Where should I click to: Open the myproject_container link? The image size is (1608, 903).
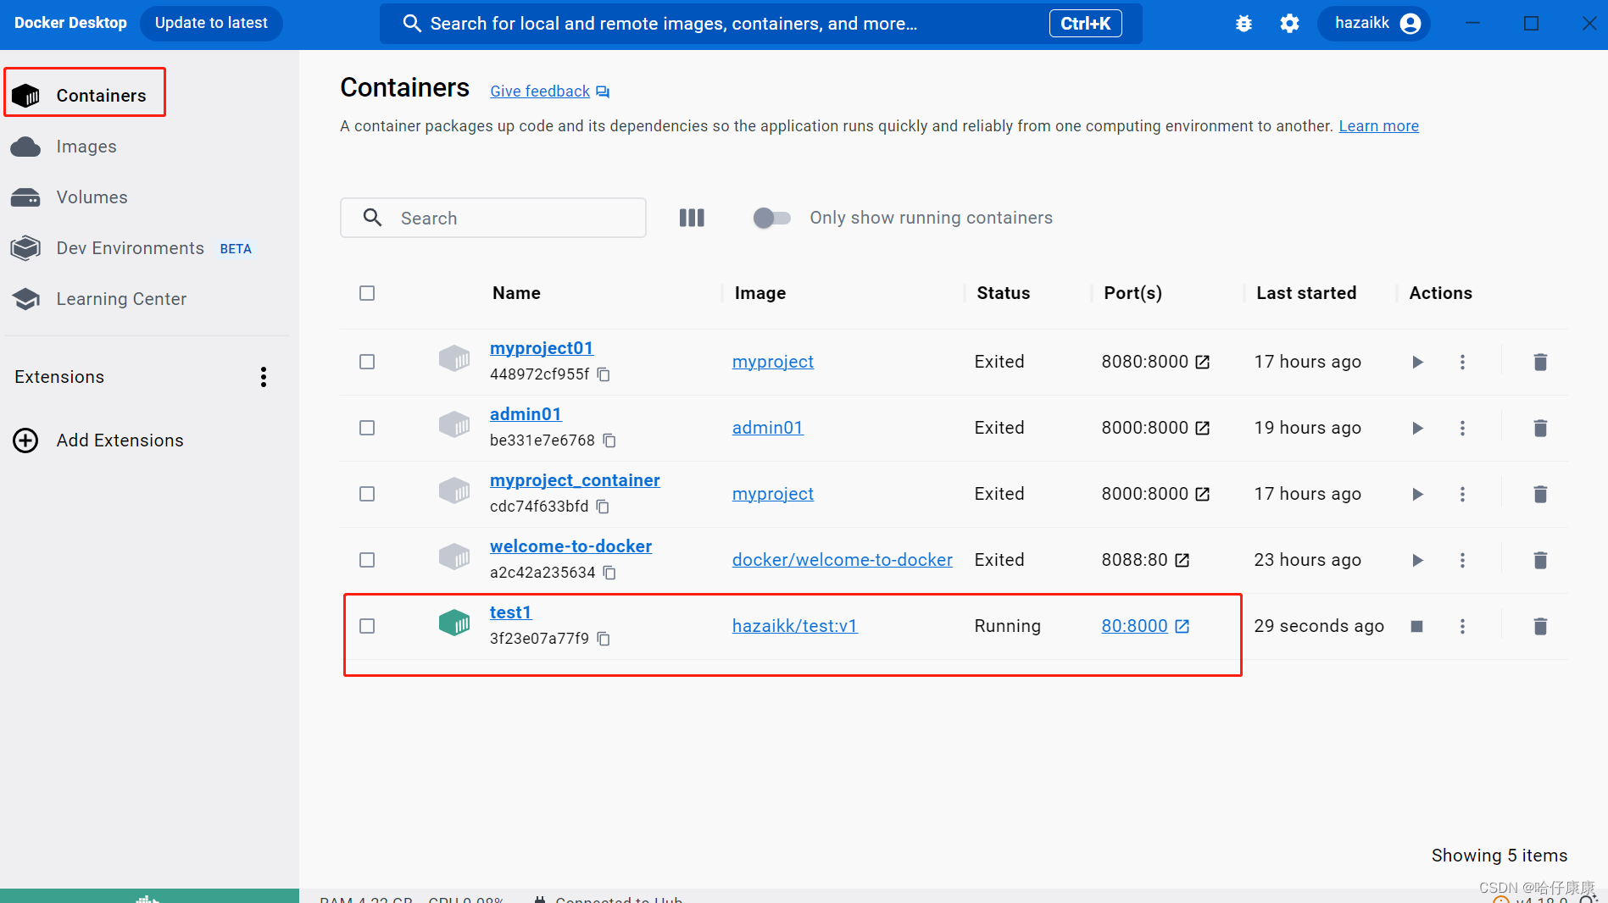click(x=575, y=480)
